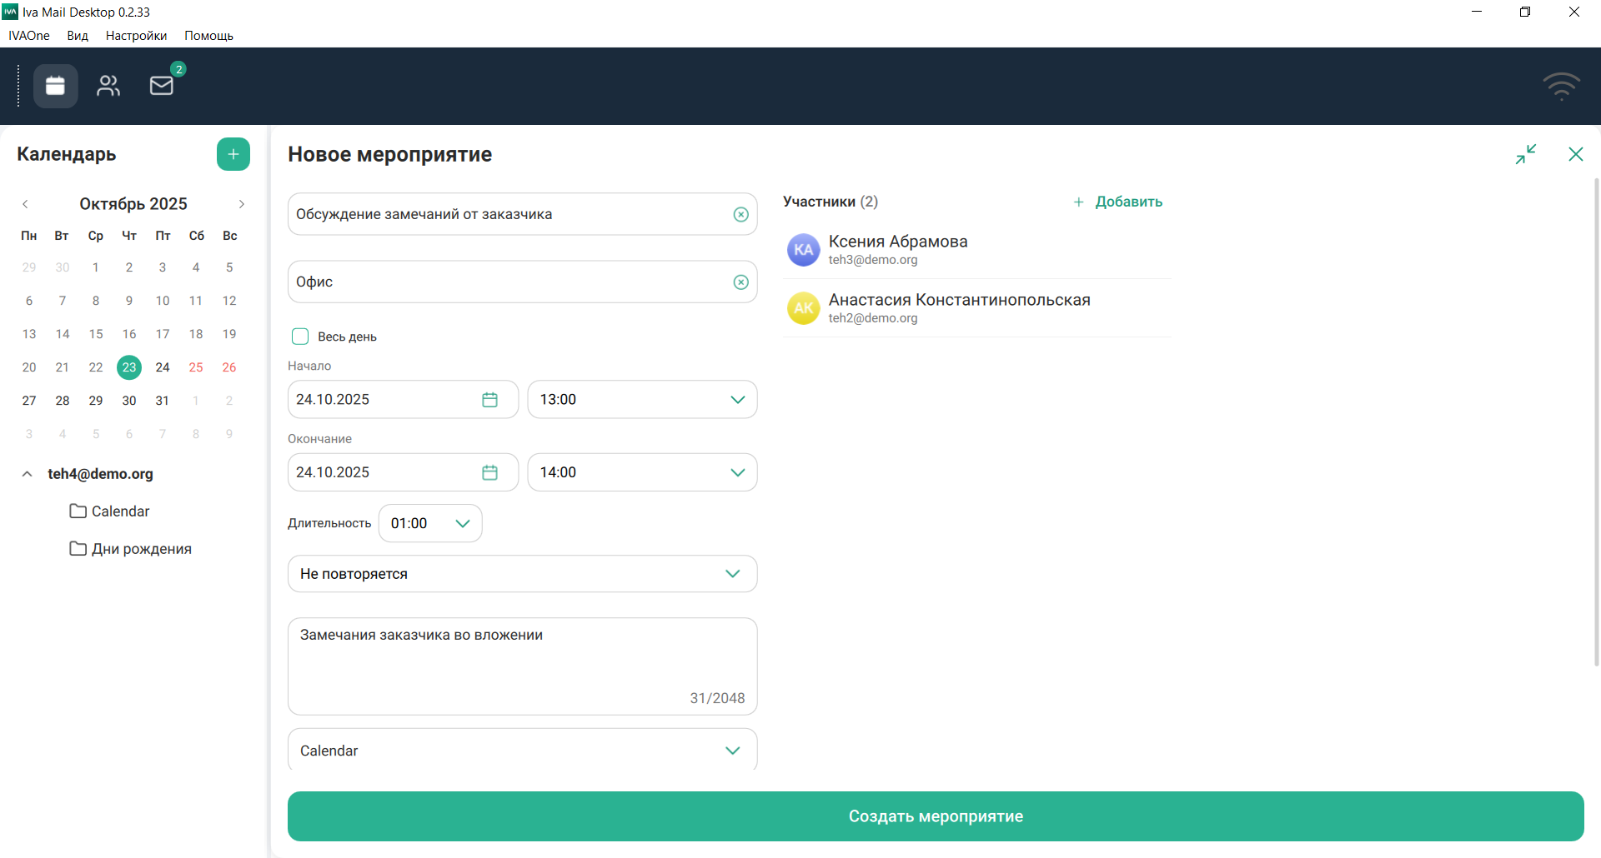Viewport: 1601px width, 858px height.
Task: Open the calendar view icon in toolbar
Action: [55, 86]
